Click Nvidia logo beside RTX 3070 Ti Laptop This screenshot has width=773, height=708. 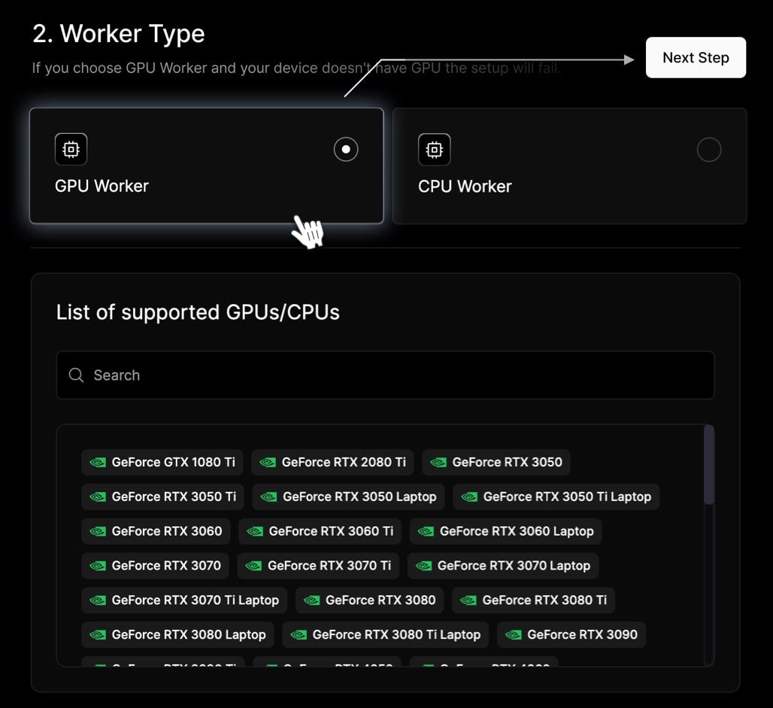(98, 600)
